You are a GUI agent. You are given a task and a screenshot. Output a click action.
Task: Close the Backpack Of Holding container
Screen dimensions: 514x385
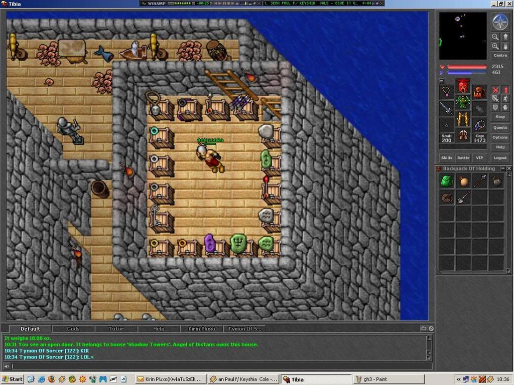pos(509,168)
